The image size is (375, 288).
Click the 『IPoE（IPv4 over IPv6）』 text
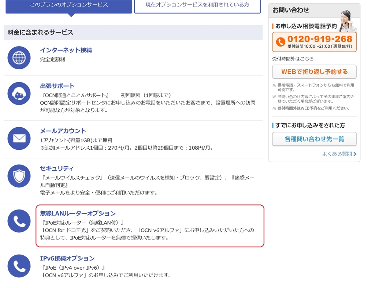pos(73,267)
